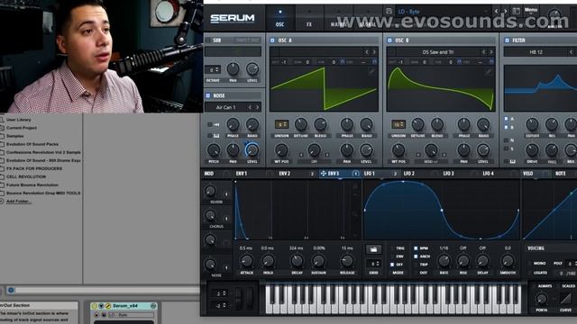Click the Serum_x64 device title bar
Viewport: 577px width, 324px height.
click(124, 306)
